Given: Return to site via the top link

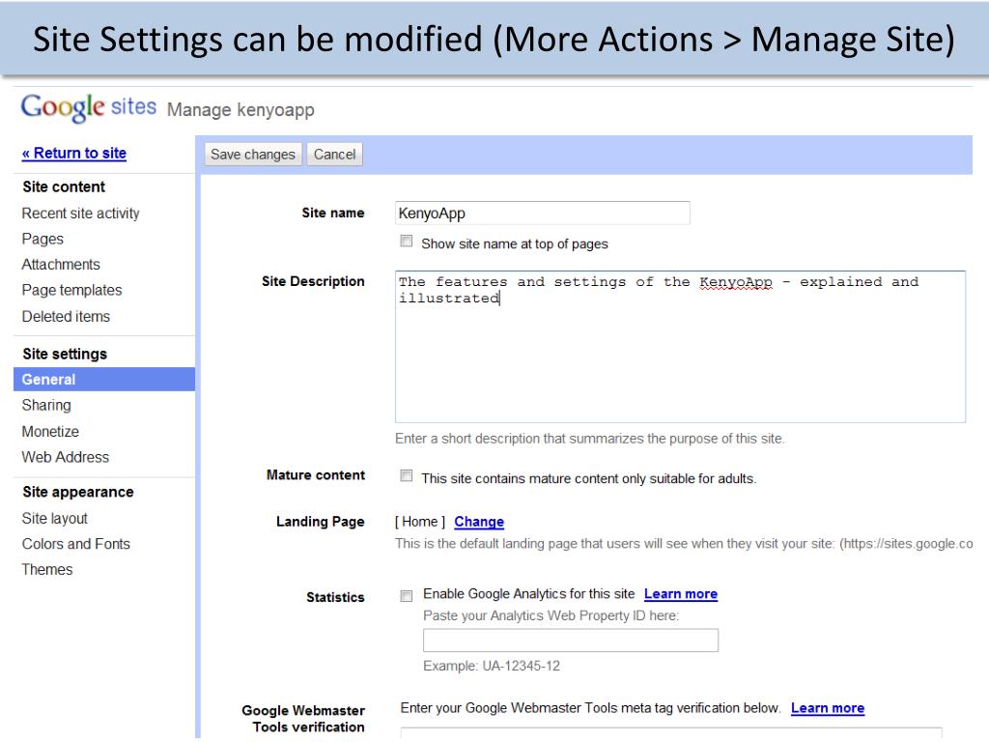Looking at the screenshot, I should (73, 154).
